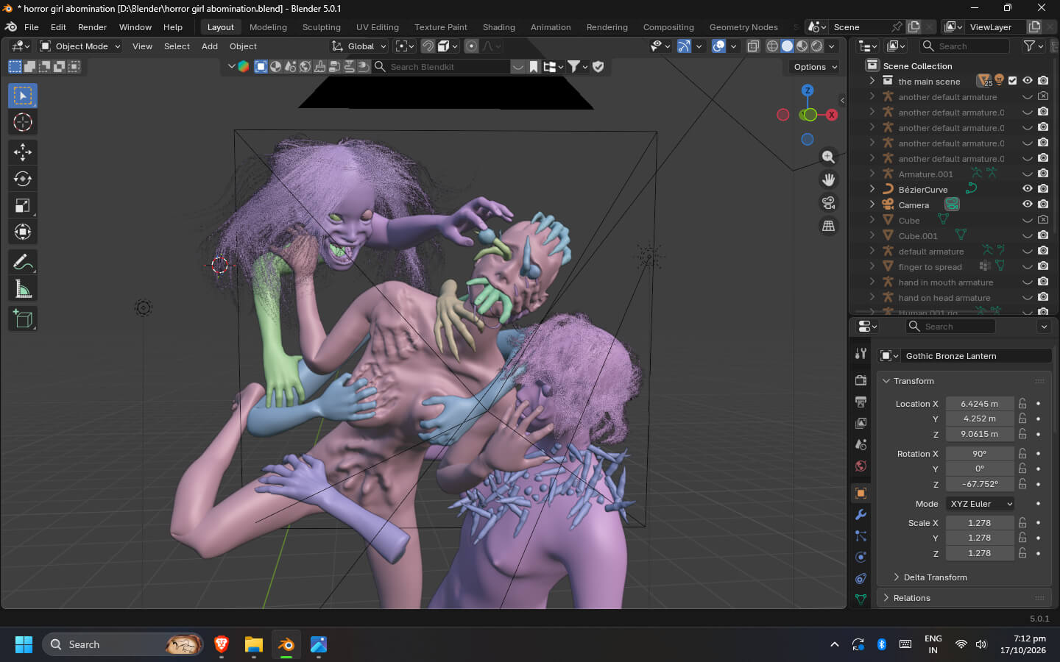Toggle X-ray display in viewport header
This screenshot has height=662, width=1060.
(753, 46)
